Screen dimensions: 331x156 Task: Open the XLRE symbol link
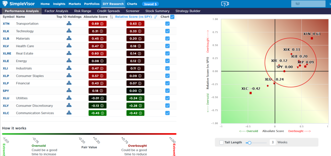pyautogui.click(x=6, y=53)
